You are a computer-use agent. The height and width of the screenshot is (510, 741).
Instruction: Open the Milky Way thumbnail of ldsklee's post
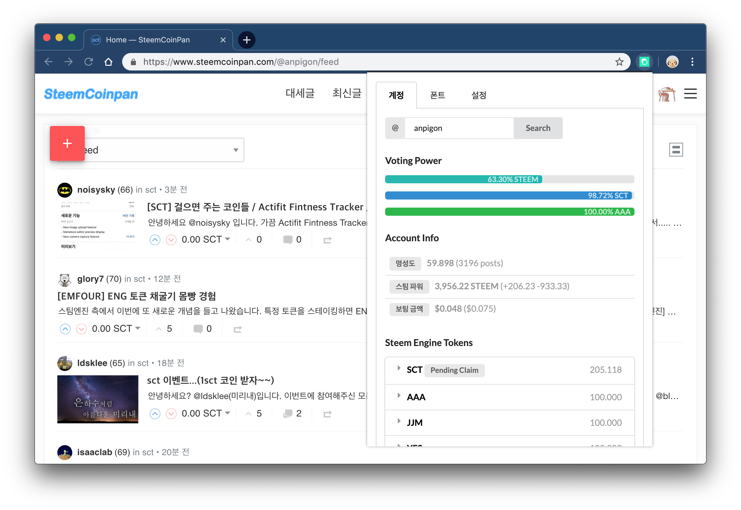pos(98,399)
